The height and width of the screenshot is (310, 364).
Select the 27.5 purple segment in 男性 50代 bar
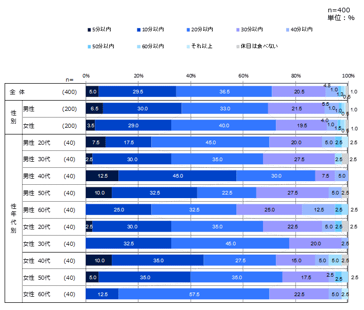292,193
